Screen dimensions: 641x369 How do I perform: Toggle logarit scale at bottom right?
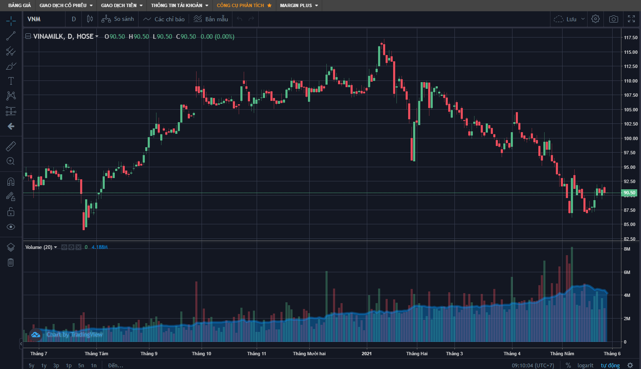coord(585,365)
